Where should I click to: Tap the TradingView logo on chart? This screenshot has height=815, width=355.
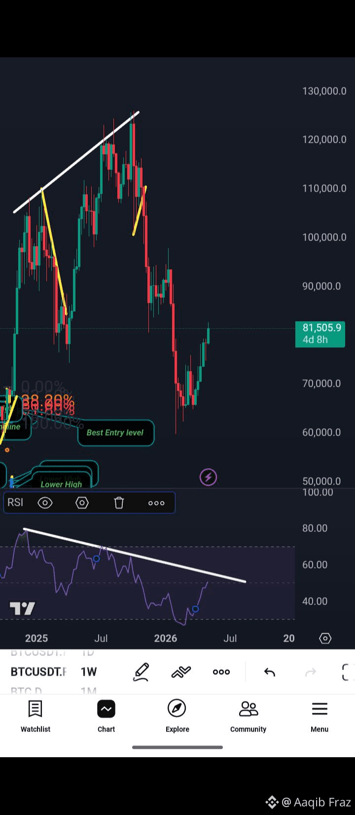(23, 609)
